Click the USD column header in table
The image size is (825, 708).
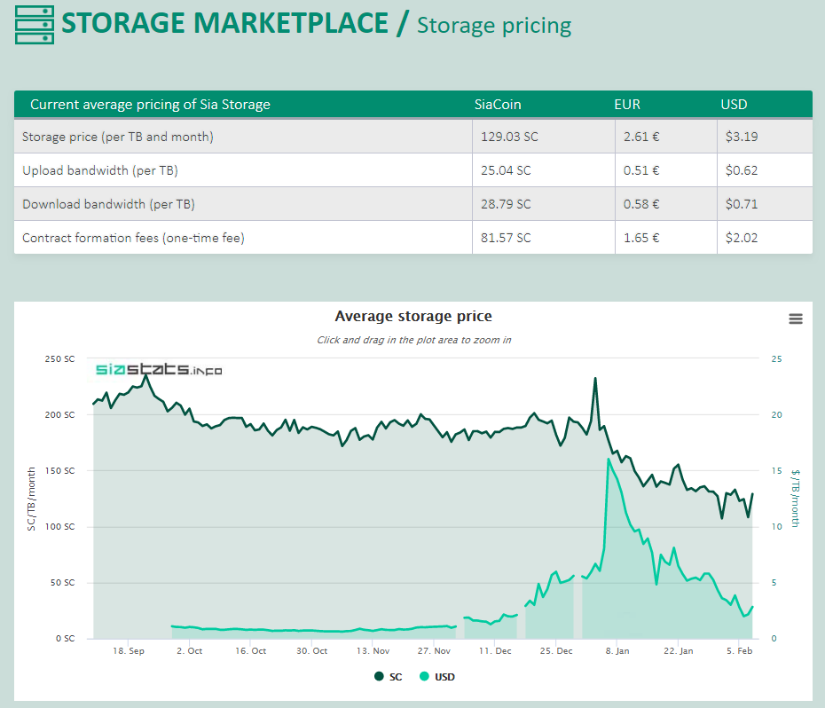(734, 104)
